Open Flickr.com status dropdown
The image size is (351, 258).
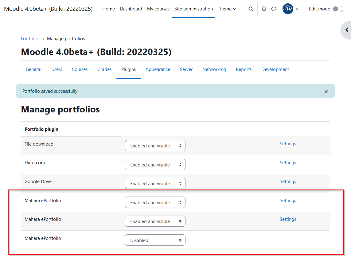click(x=155, y=165)
